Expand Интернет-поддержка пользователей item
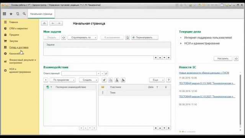 [181, 38]
